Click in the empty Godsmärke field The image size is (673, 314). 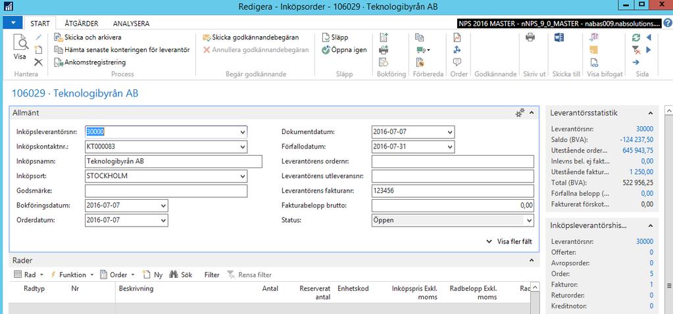point(166,191)
